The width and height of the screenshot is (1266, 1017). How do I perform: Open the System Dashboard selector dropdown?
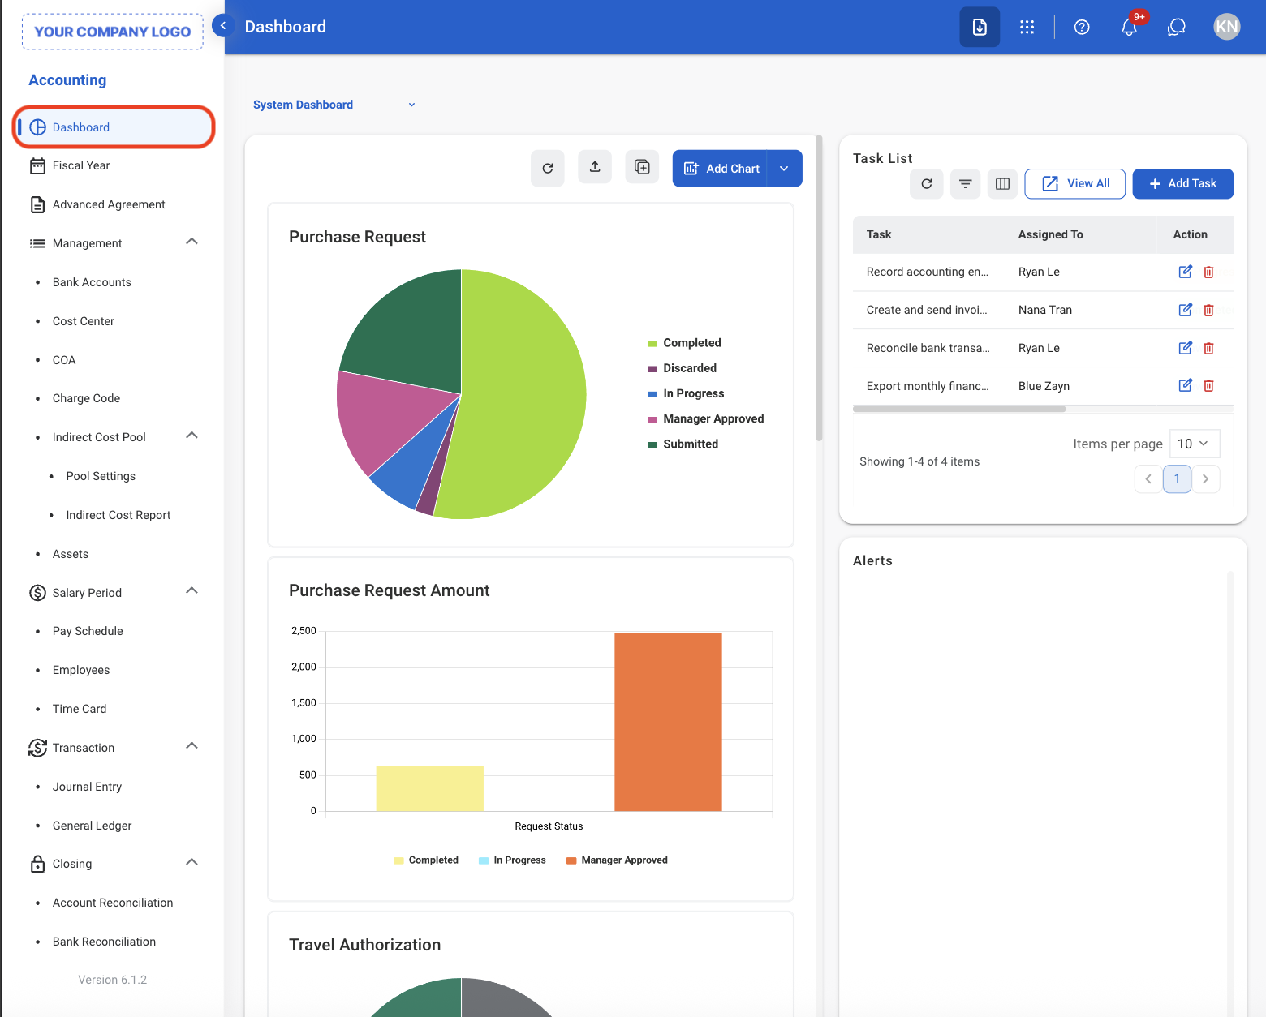334,105
